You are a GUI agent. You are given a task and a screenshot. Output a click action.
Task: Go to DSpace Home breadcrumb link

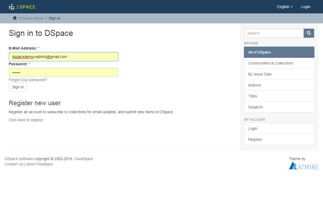(x=31, y=18)
